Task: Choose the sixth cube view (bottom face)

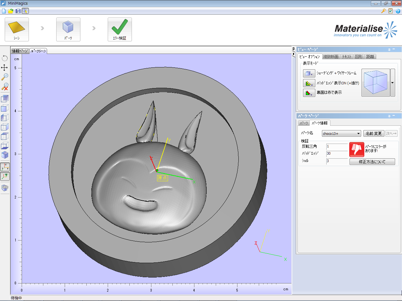Action: 5,146
